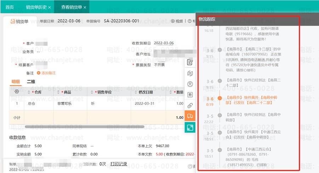
Task: Click the 收款到期日 date field
Action: coord(164,43)
